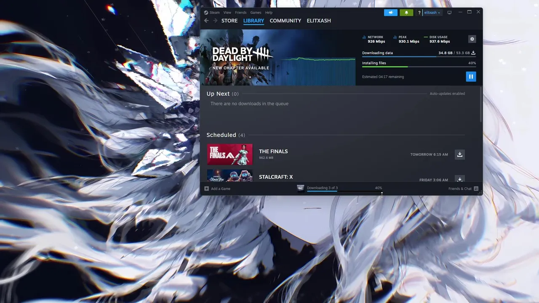Select the Network 926 Mbps stat
Screen dimensions: 539x303
tap(374, 39)
